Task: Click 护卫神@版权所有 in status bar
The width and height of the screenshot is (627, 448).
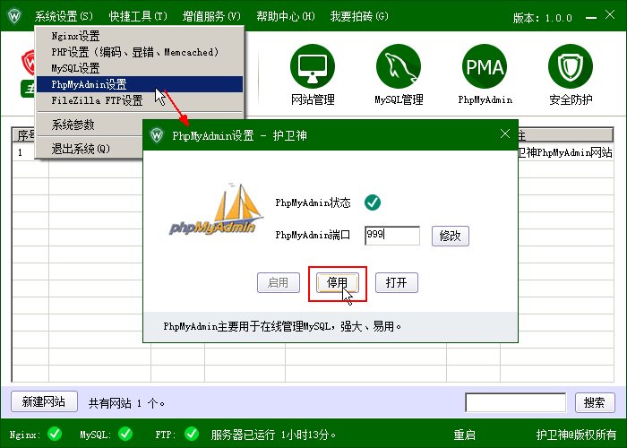Action: click(x=576, y=435)
